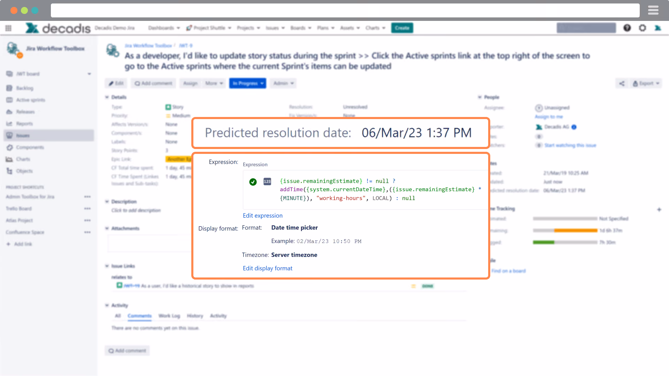Click the green expression valid checkmark
The height and width of the screenshot is (376, 669).
tap(253, 182)
